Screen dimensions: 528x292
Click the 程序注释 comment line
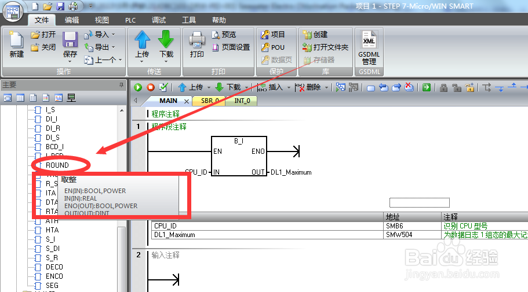[165, 114]
